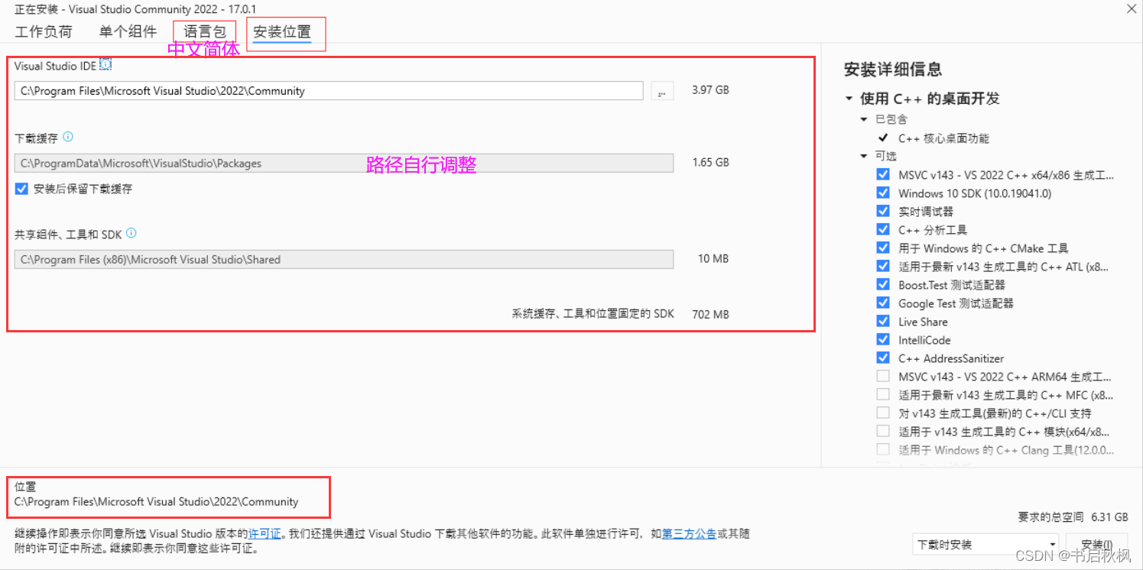1143x570 pixels.
Task: Toggle 安装后保留下载缓存 checkbox
Action: tap(21, 189)
